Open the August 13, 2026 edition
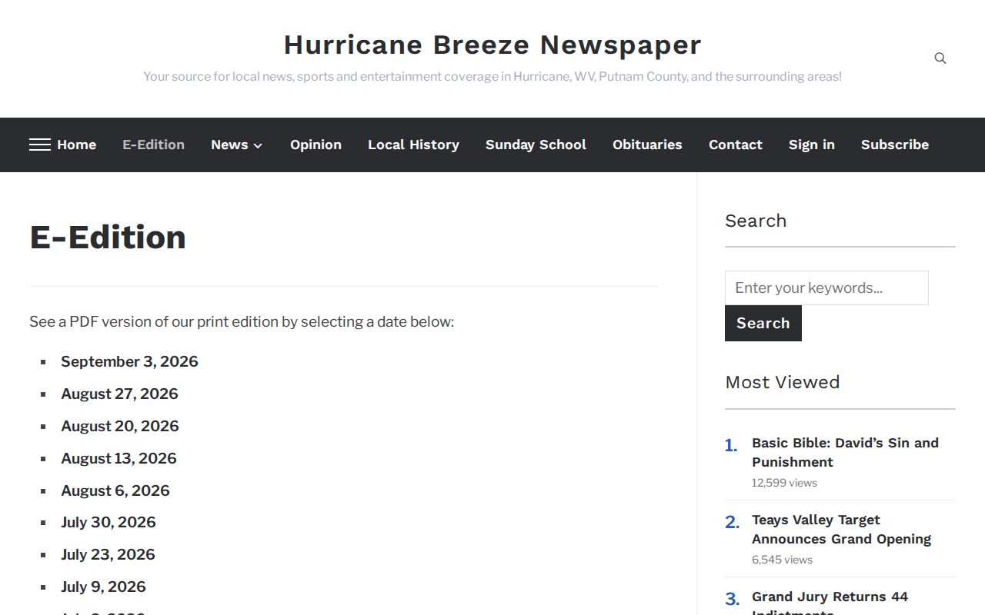This screenshot has width=985, height=615. pos(119,458)
